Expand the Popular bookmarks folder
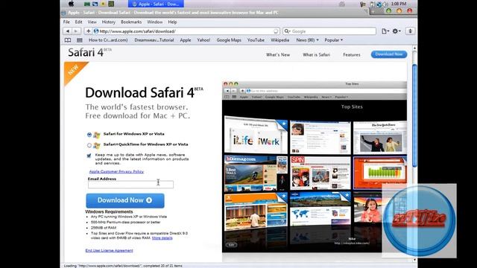 point(333,40)
